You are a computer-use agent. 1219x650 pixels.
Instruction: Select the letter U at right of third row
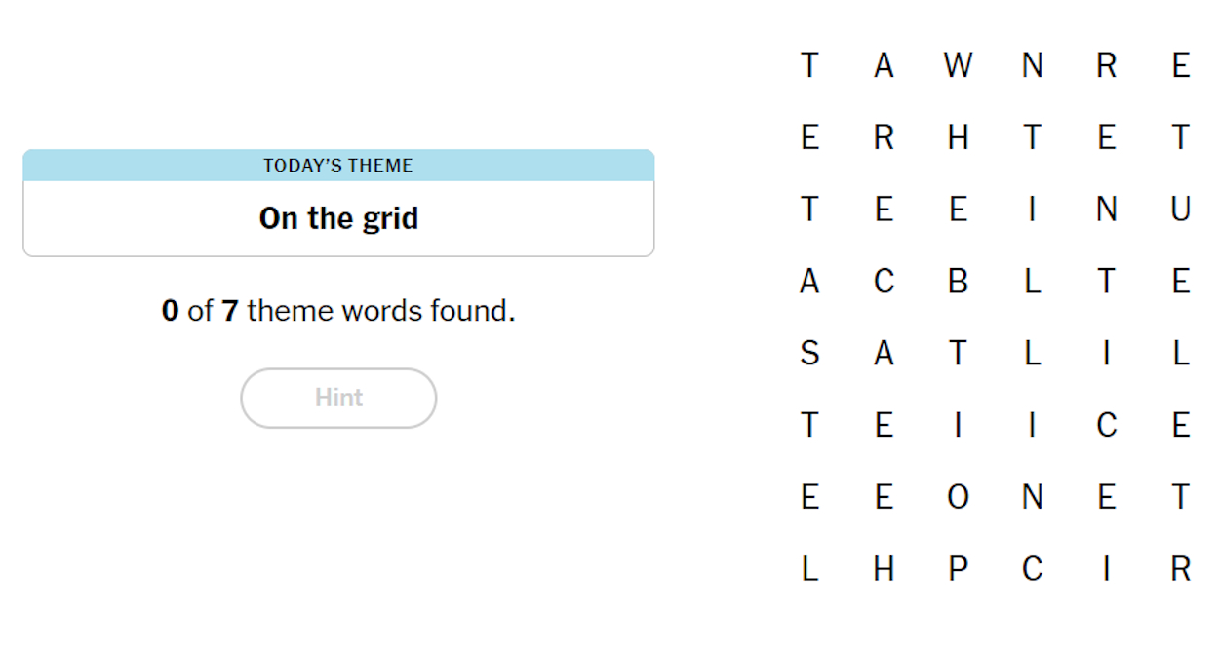(1180, 209)
